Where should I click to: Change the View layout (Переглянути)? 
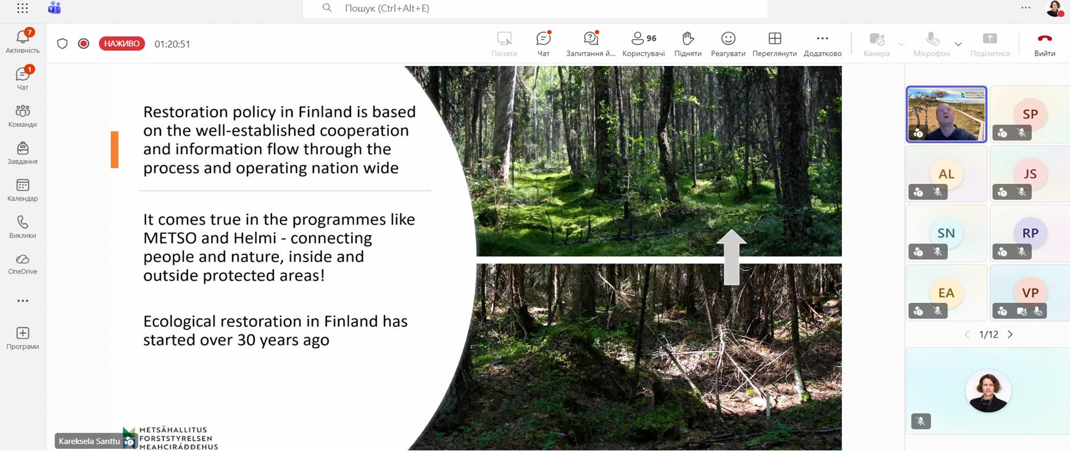[774, 44]
